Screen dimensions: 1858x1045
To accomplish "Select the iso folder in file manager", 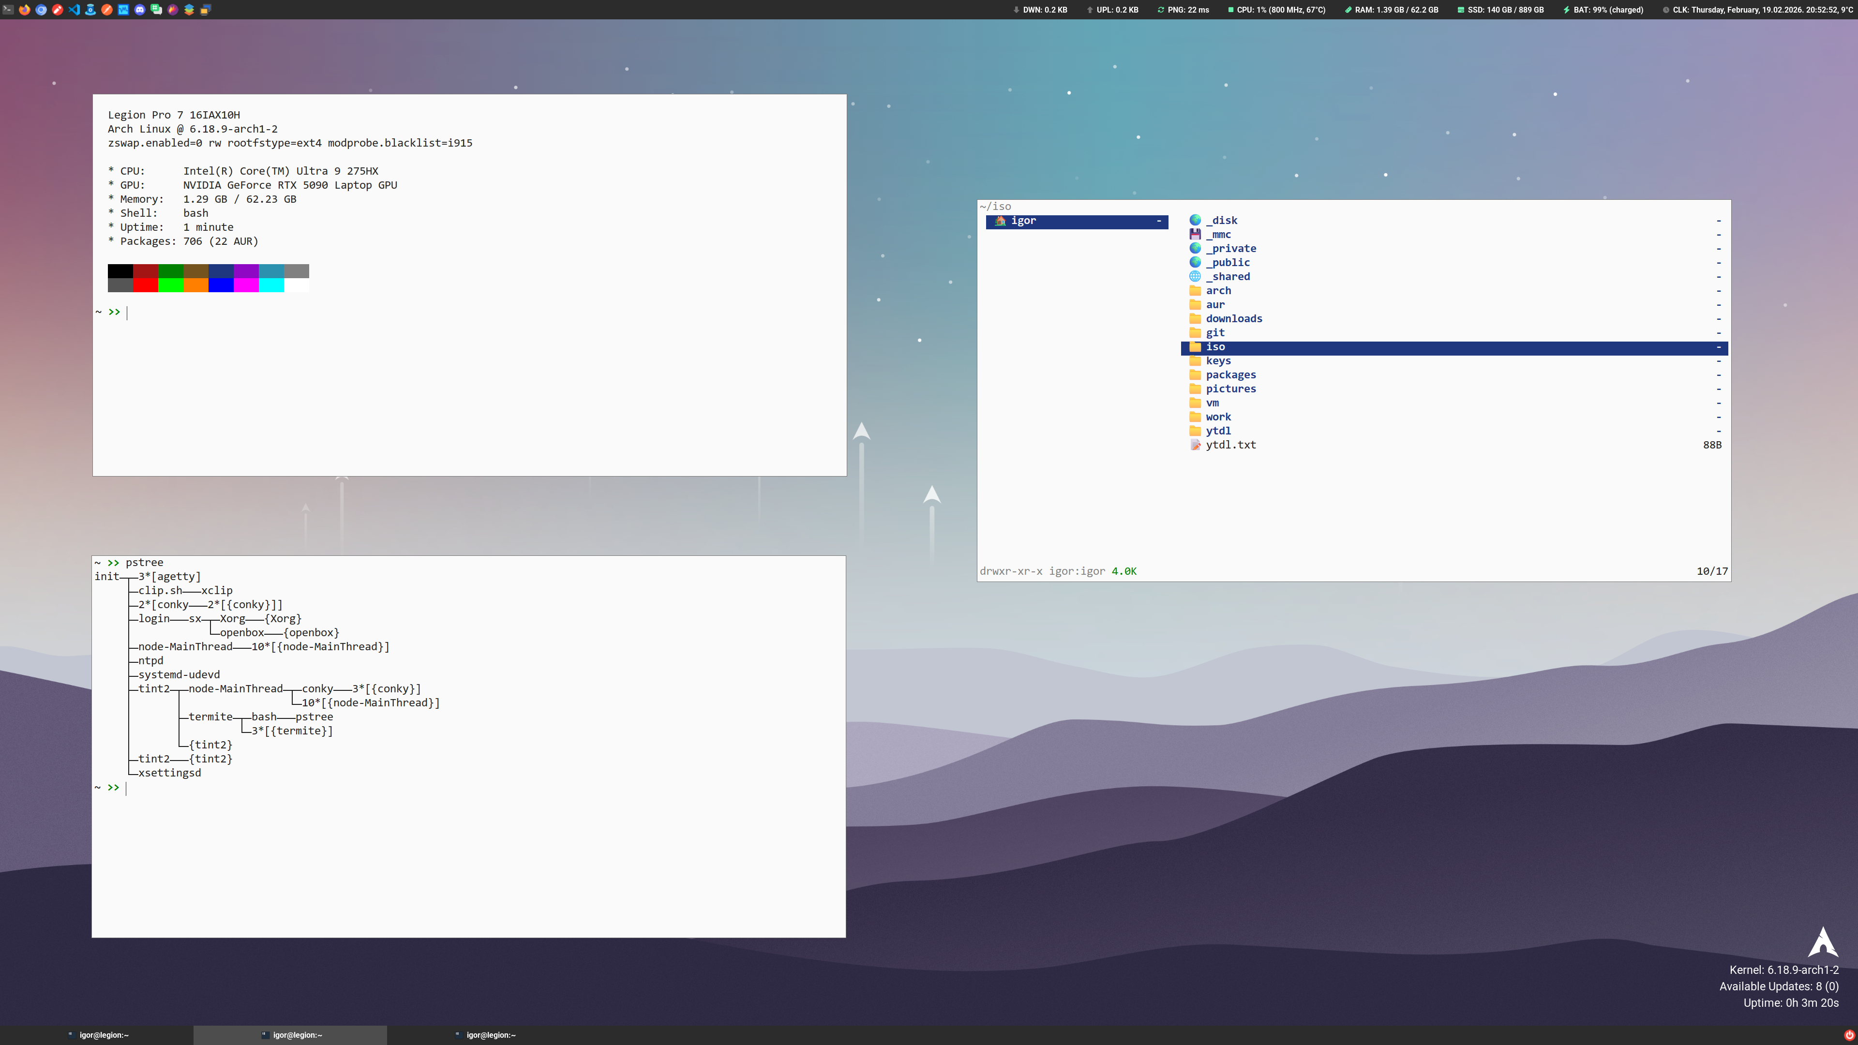I will [x=1215, y=348].
